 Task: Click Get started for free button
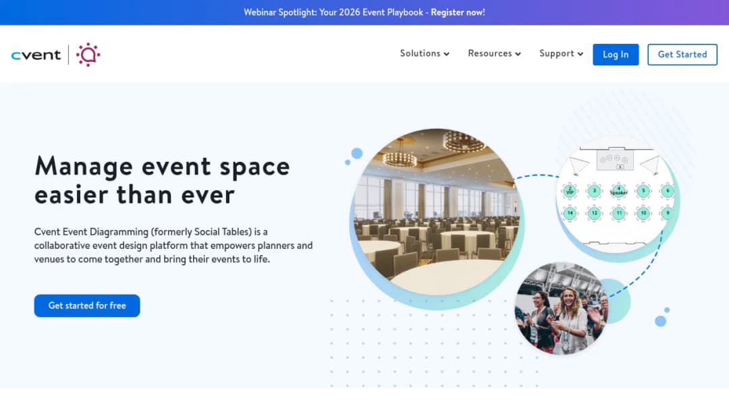[x=87, y=305]
